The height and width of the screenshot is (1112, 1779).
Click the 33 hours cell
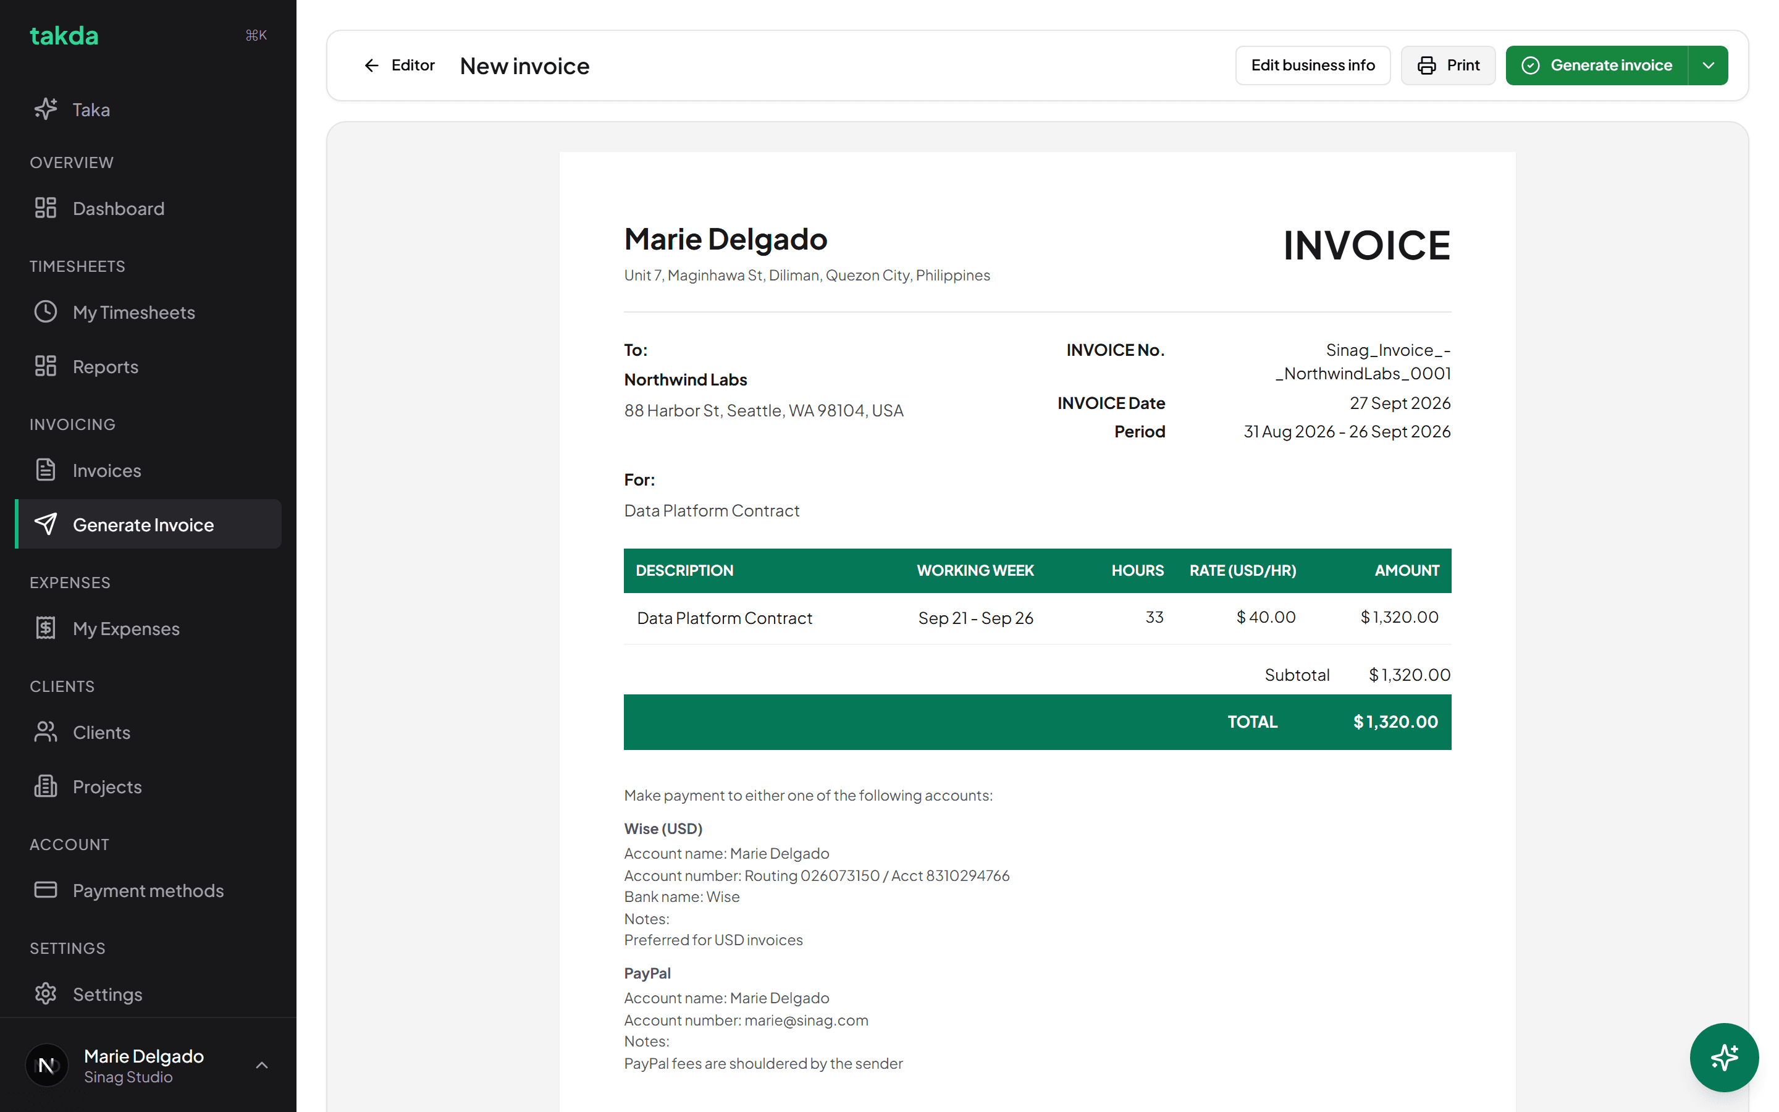1154,617
